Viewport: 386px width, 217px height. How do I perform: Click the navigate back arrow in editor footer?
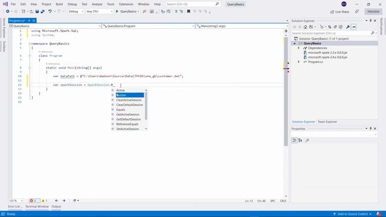[57, 201]
